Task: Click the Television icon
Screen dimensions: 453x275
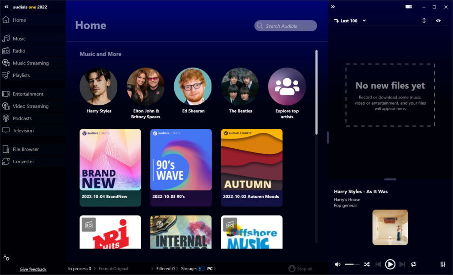Action: coord(6,130)
